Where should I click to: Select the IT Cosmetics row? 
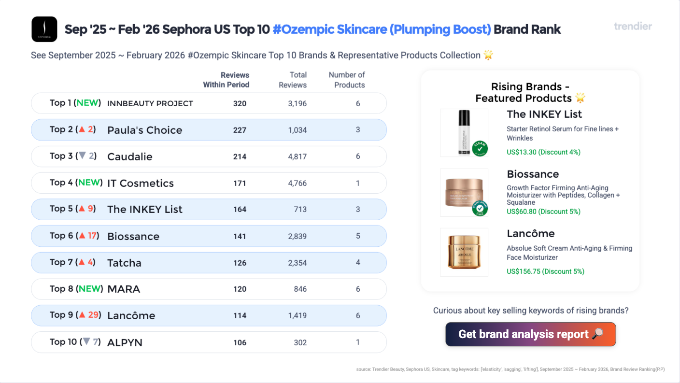pyautogui.click(x=209, y=183)
